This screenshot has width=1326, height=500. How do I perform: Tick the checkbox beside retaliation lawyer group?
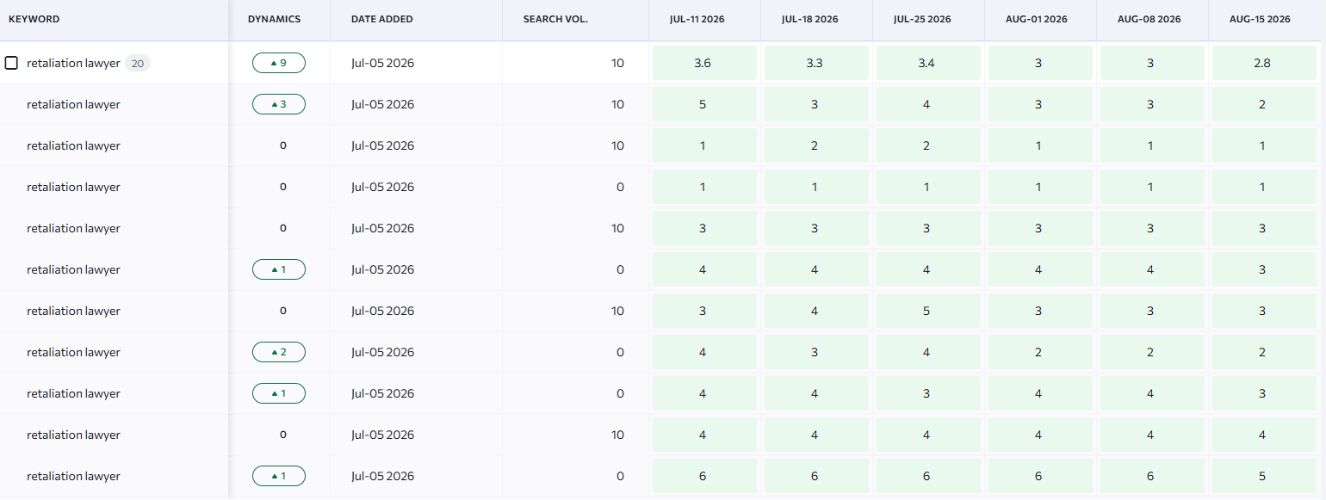pyautogui.click(x=11, y=63)
